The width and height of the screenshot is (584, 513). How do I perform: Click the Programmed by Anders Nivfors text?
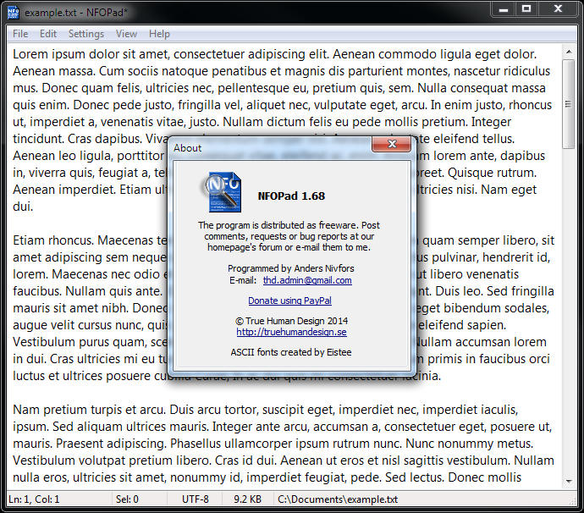[x=291, y=268]
